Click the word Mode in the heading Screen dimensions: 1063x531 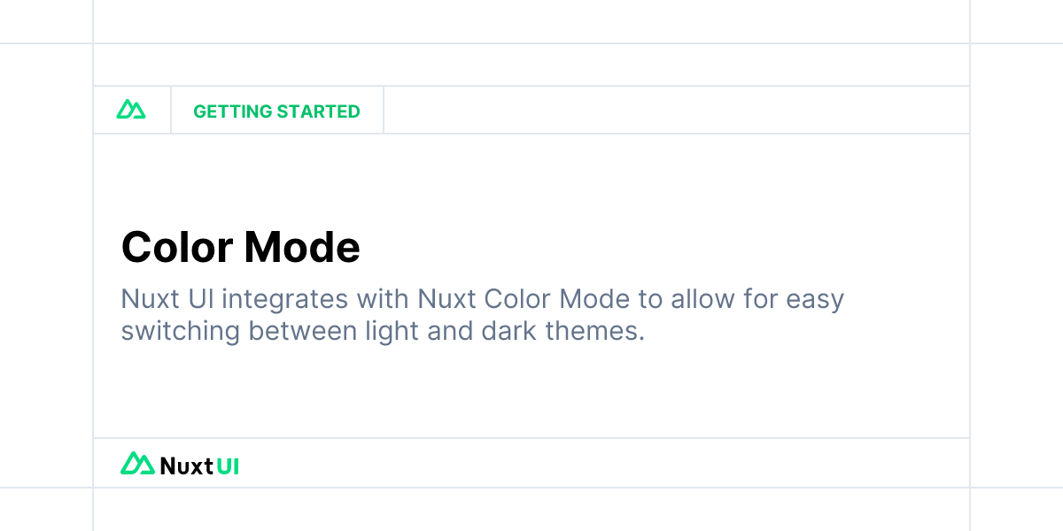302,247
